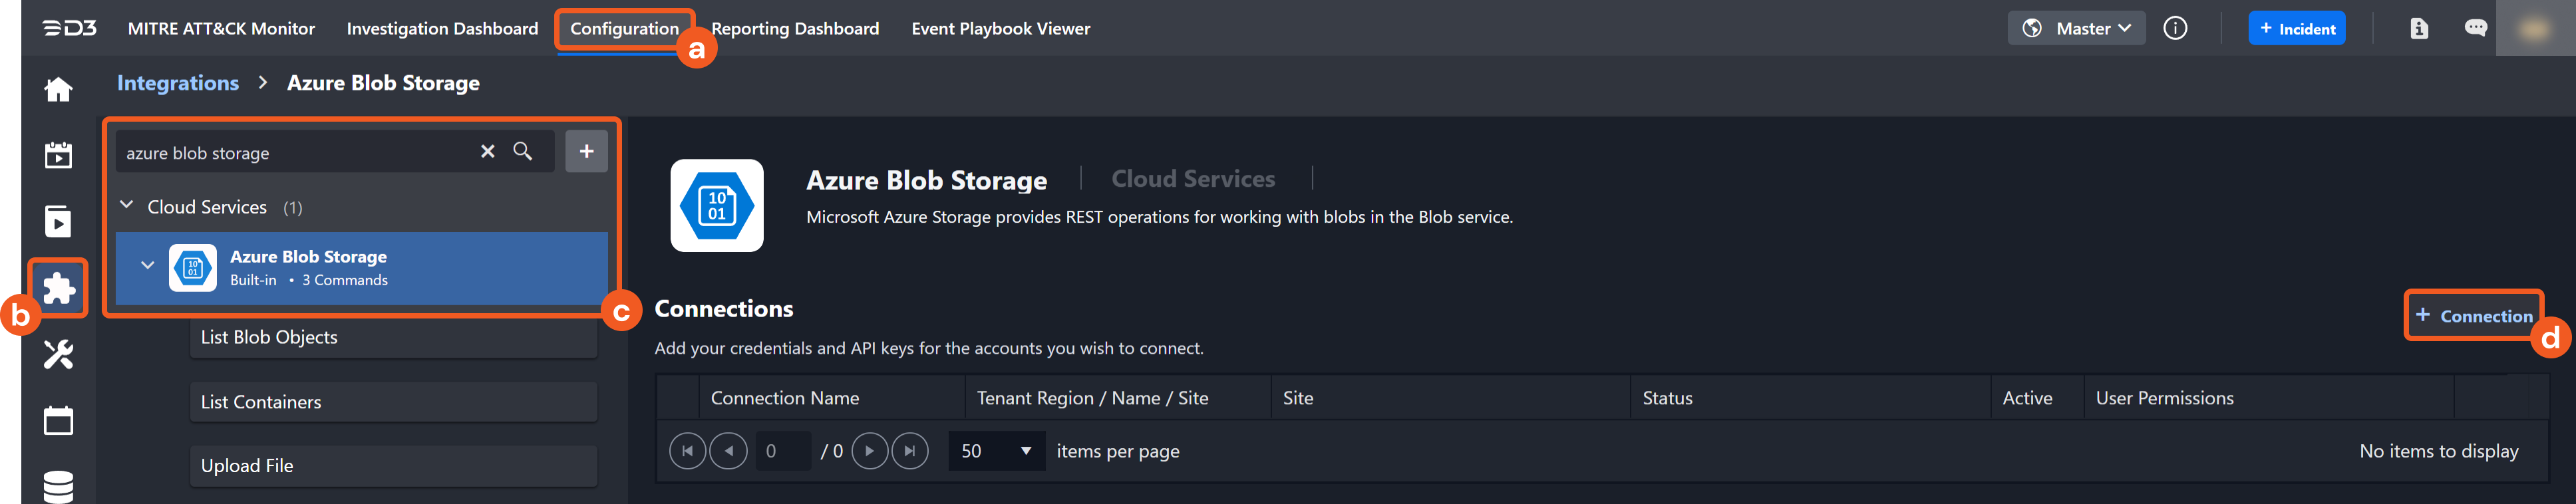2576x504 pixels.
Task: Open the database icon in the sidebar
Action: pos(58,487)
